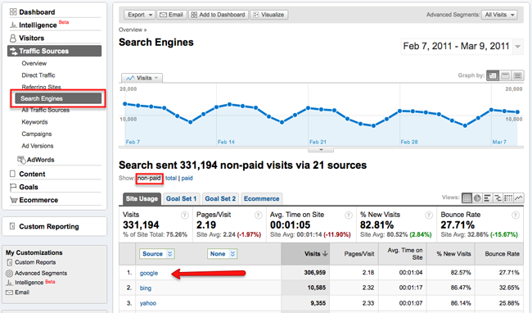This screenshot has width=532, height=313.
Task: Switch to the Goal Set 2 tab
Action: click(220, 199)
